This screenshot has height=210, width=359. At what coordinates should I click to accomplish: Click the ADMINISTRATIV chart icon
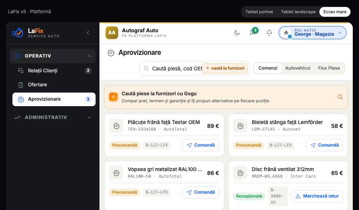click(17, 117)
